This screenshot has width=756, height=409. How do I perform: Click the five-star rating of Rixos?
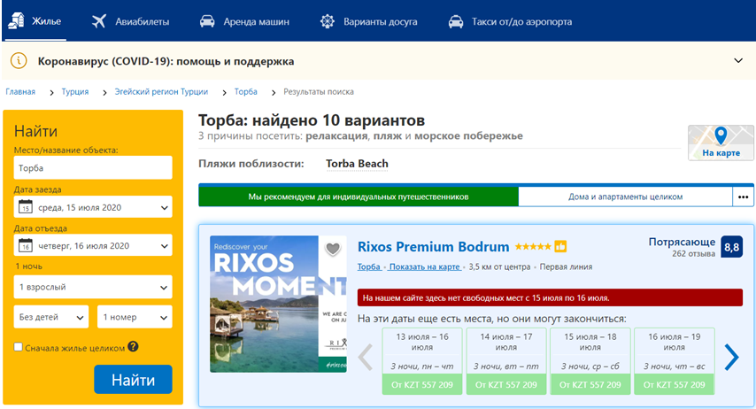(x=533, y=246)
